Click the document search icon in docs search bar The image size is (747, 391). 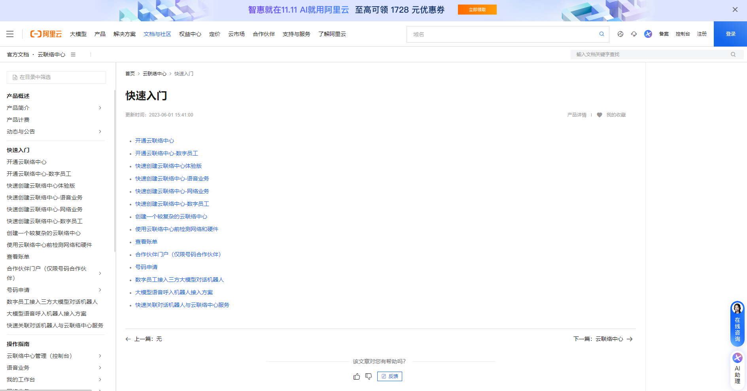pos(733,54)
